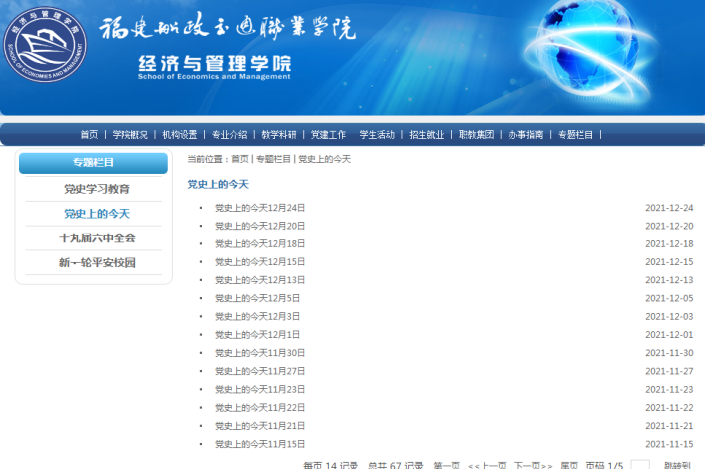
Task: Open 办事指南 from the navigation bar
Action: [x=525, y=135]
